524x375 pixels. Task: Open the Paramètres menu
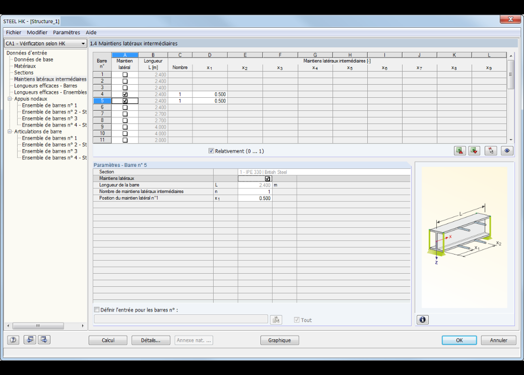(x=67, y=32)
